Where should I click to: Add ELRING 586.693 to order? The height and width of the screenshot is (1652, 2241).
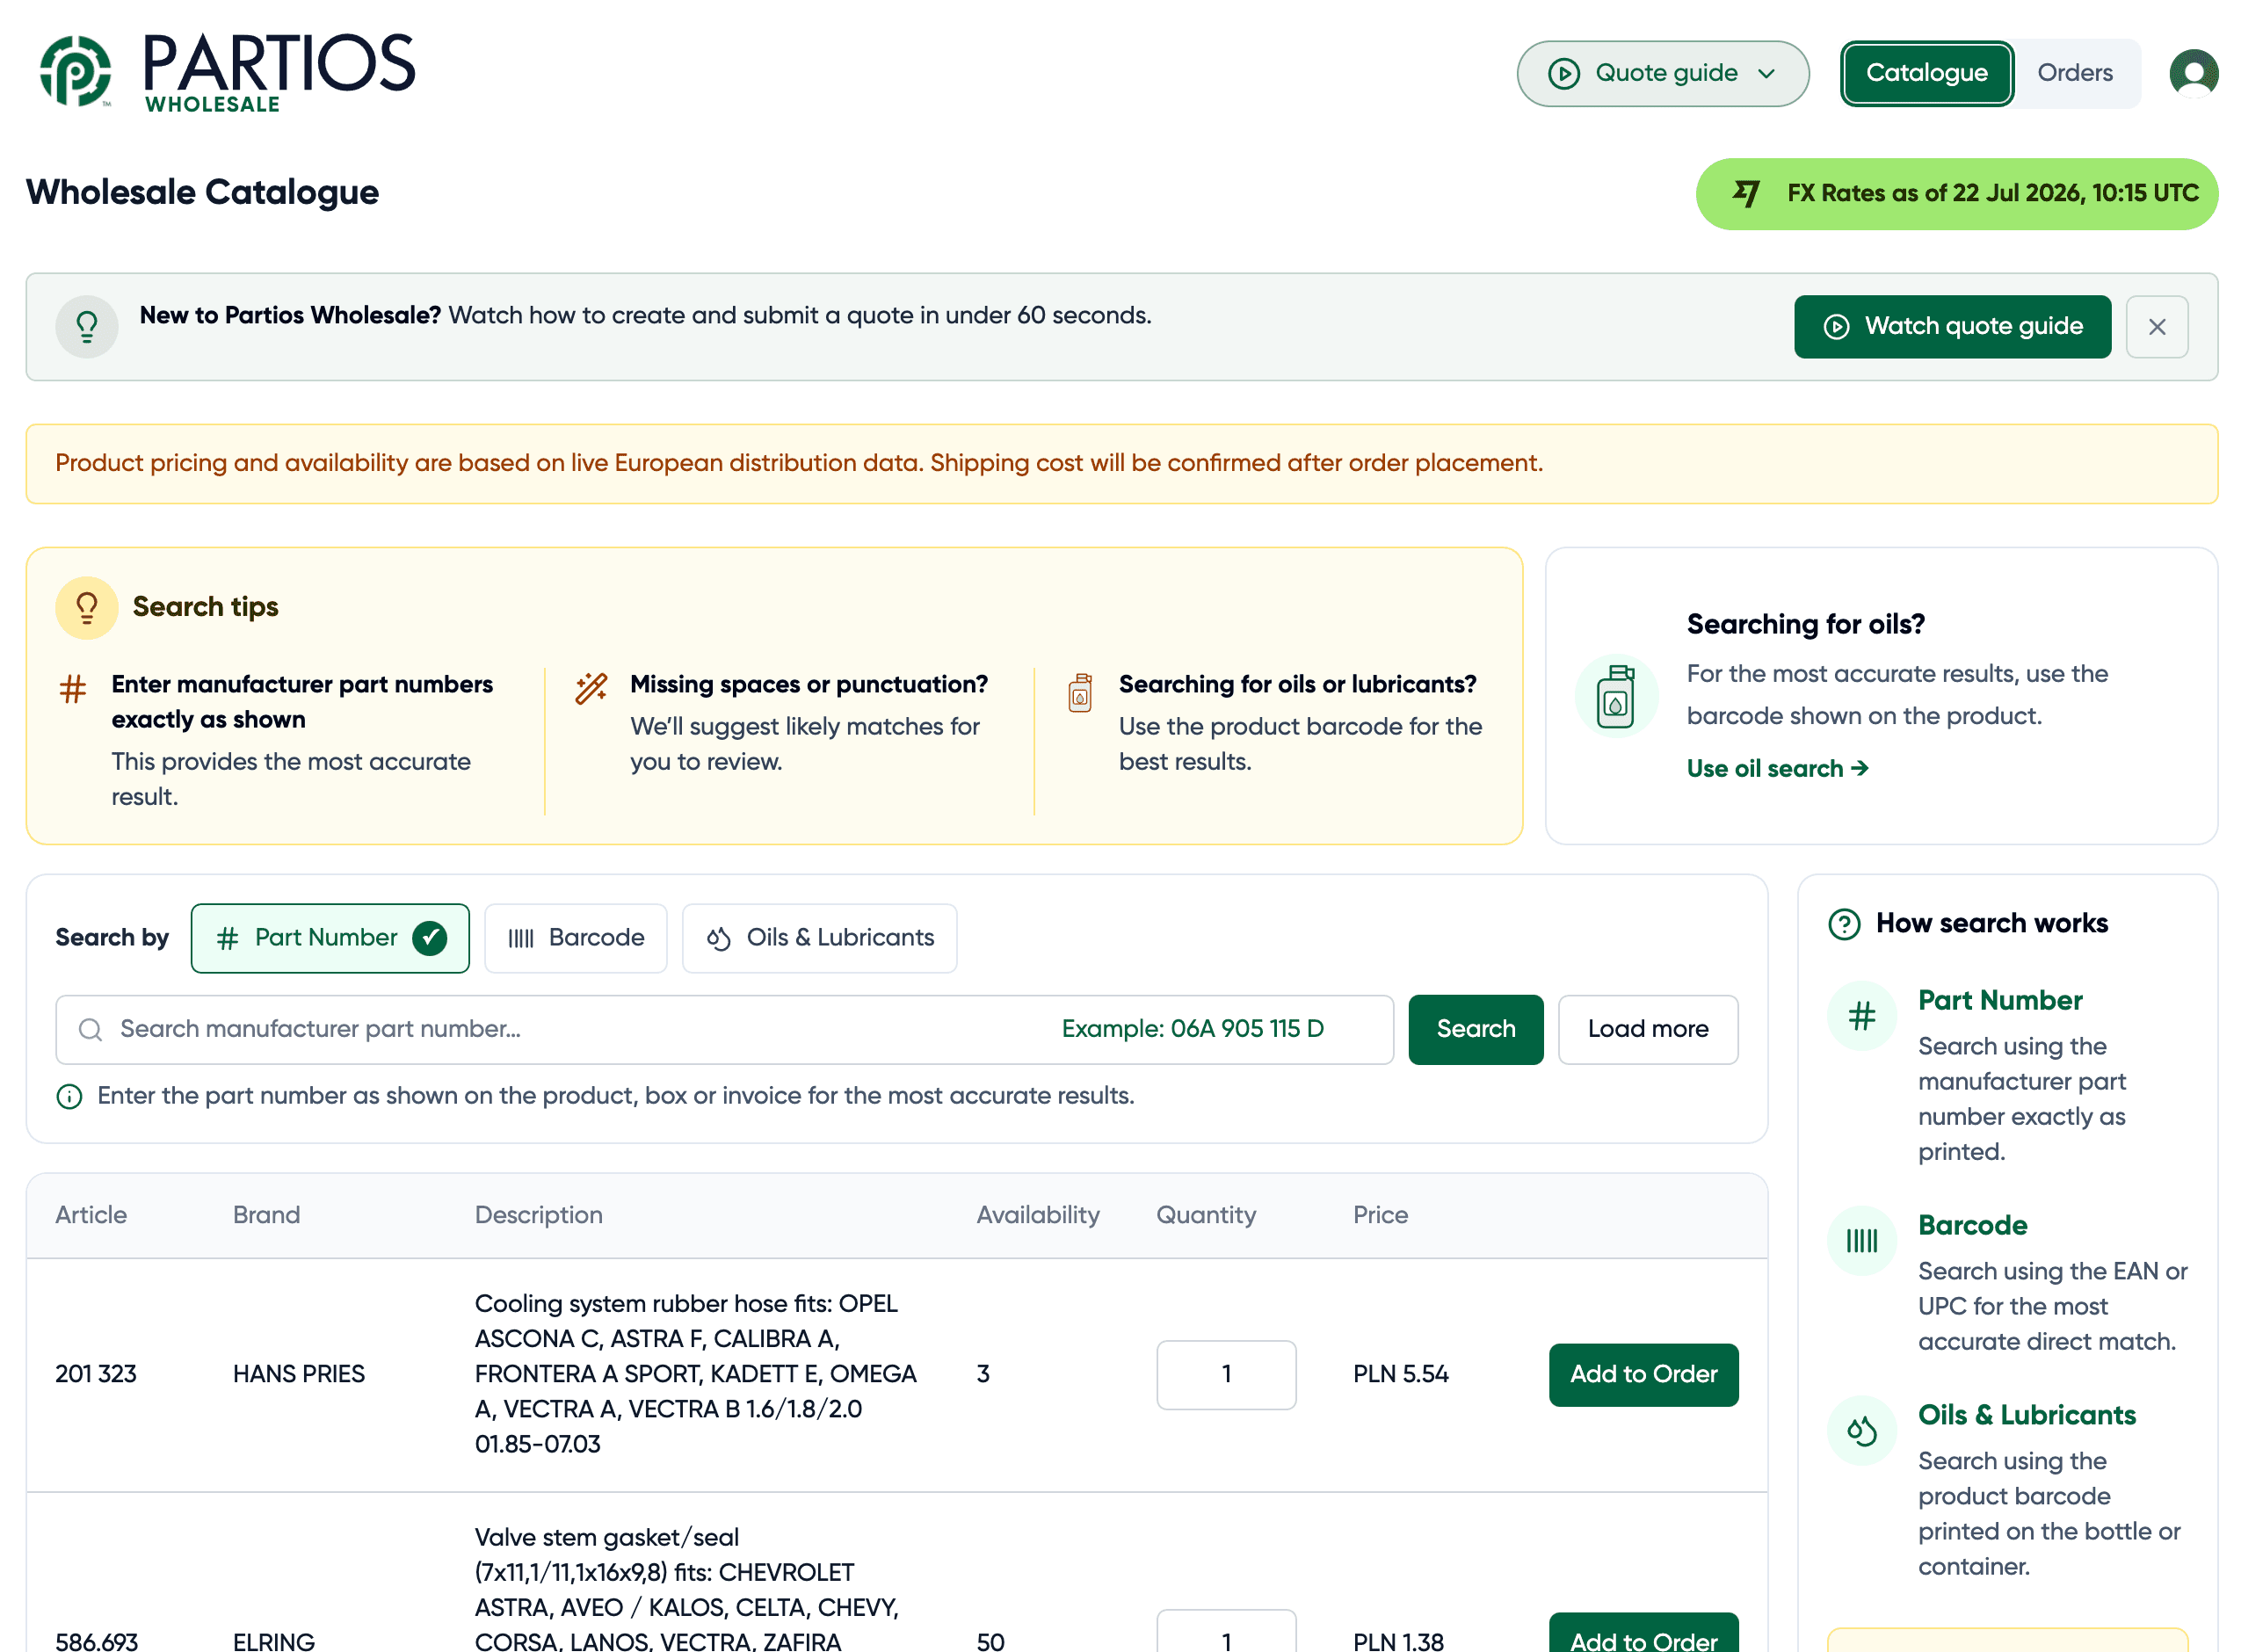click(x=1643, y=1633)
